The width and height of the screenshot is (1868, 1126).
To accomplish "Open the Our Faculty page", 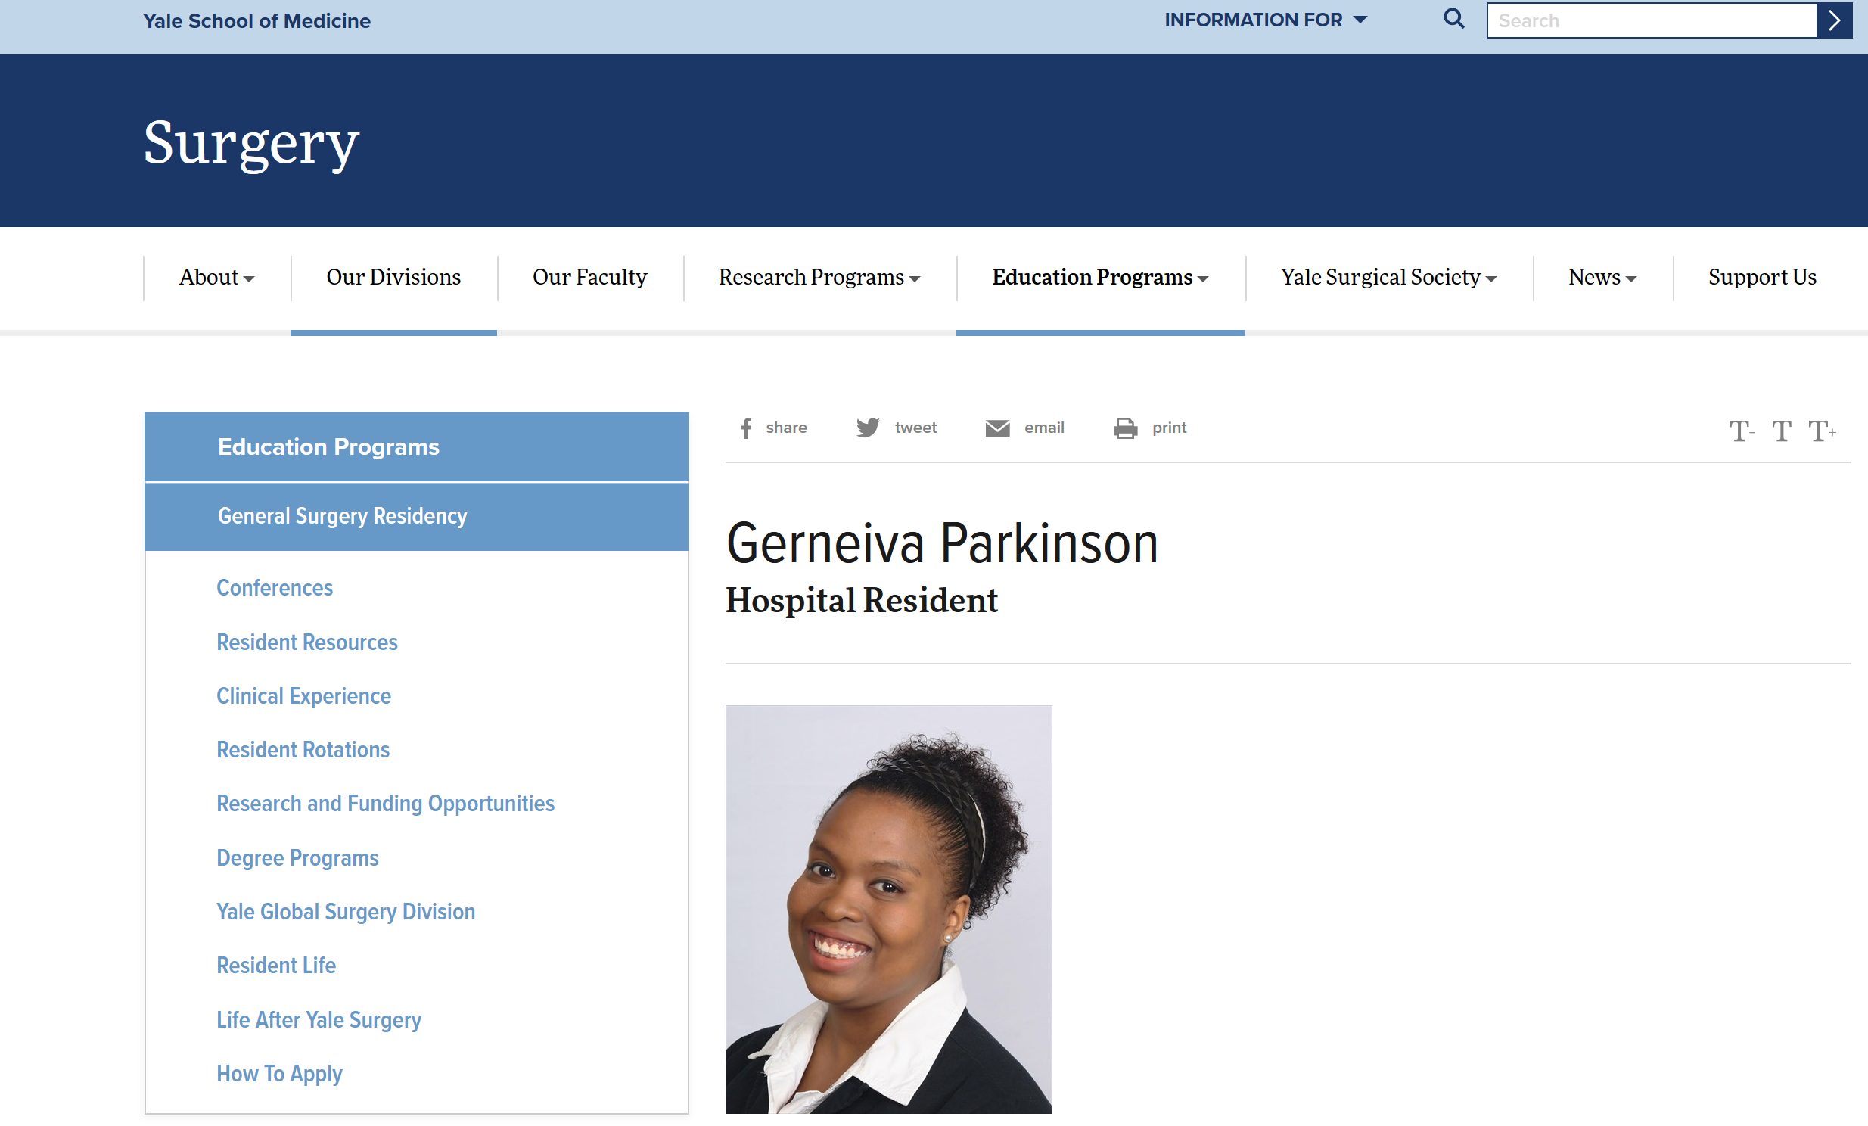I will tap(590, 278).
